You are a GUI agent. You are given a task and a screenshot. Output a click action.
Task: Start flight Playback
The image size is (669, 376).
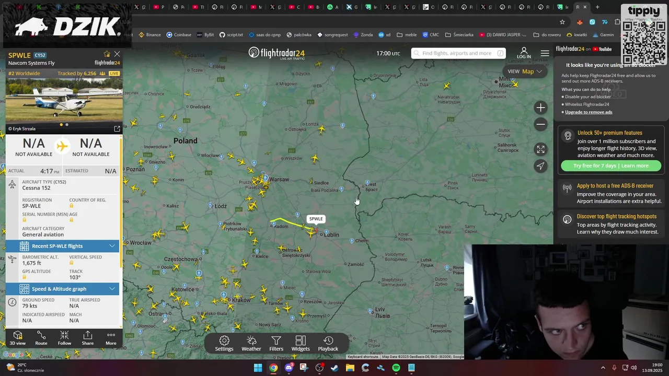[328, 344]
